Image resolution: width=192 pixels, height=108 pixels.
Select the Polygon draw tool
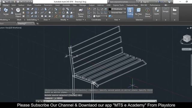coord(42,16)
